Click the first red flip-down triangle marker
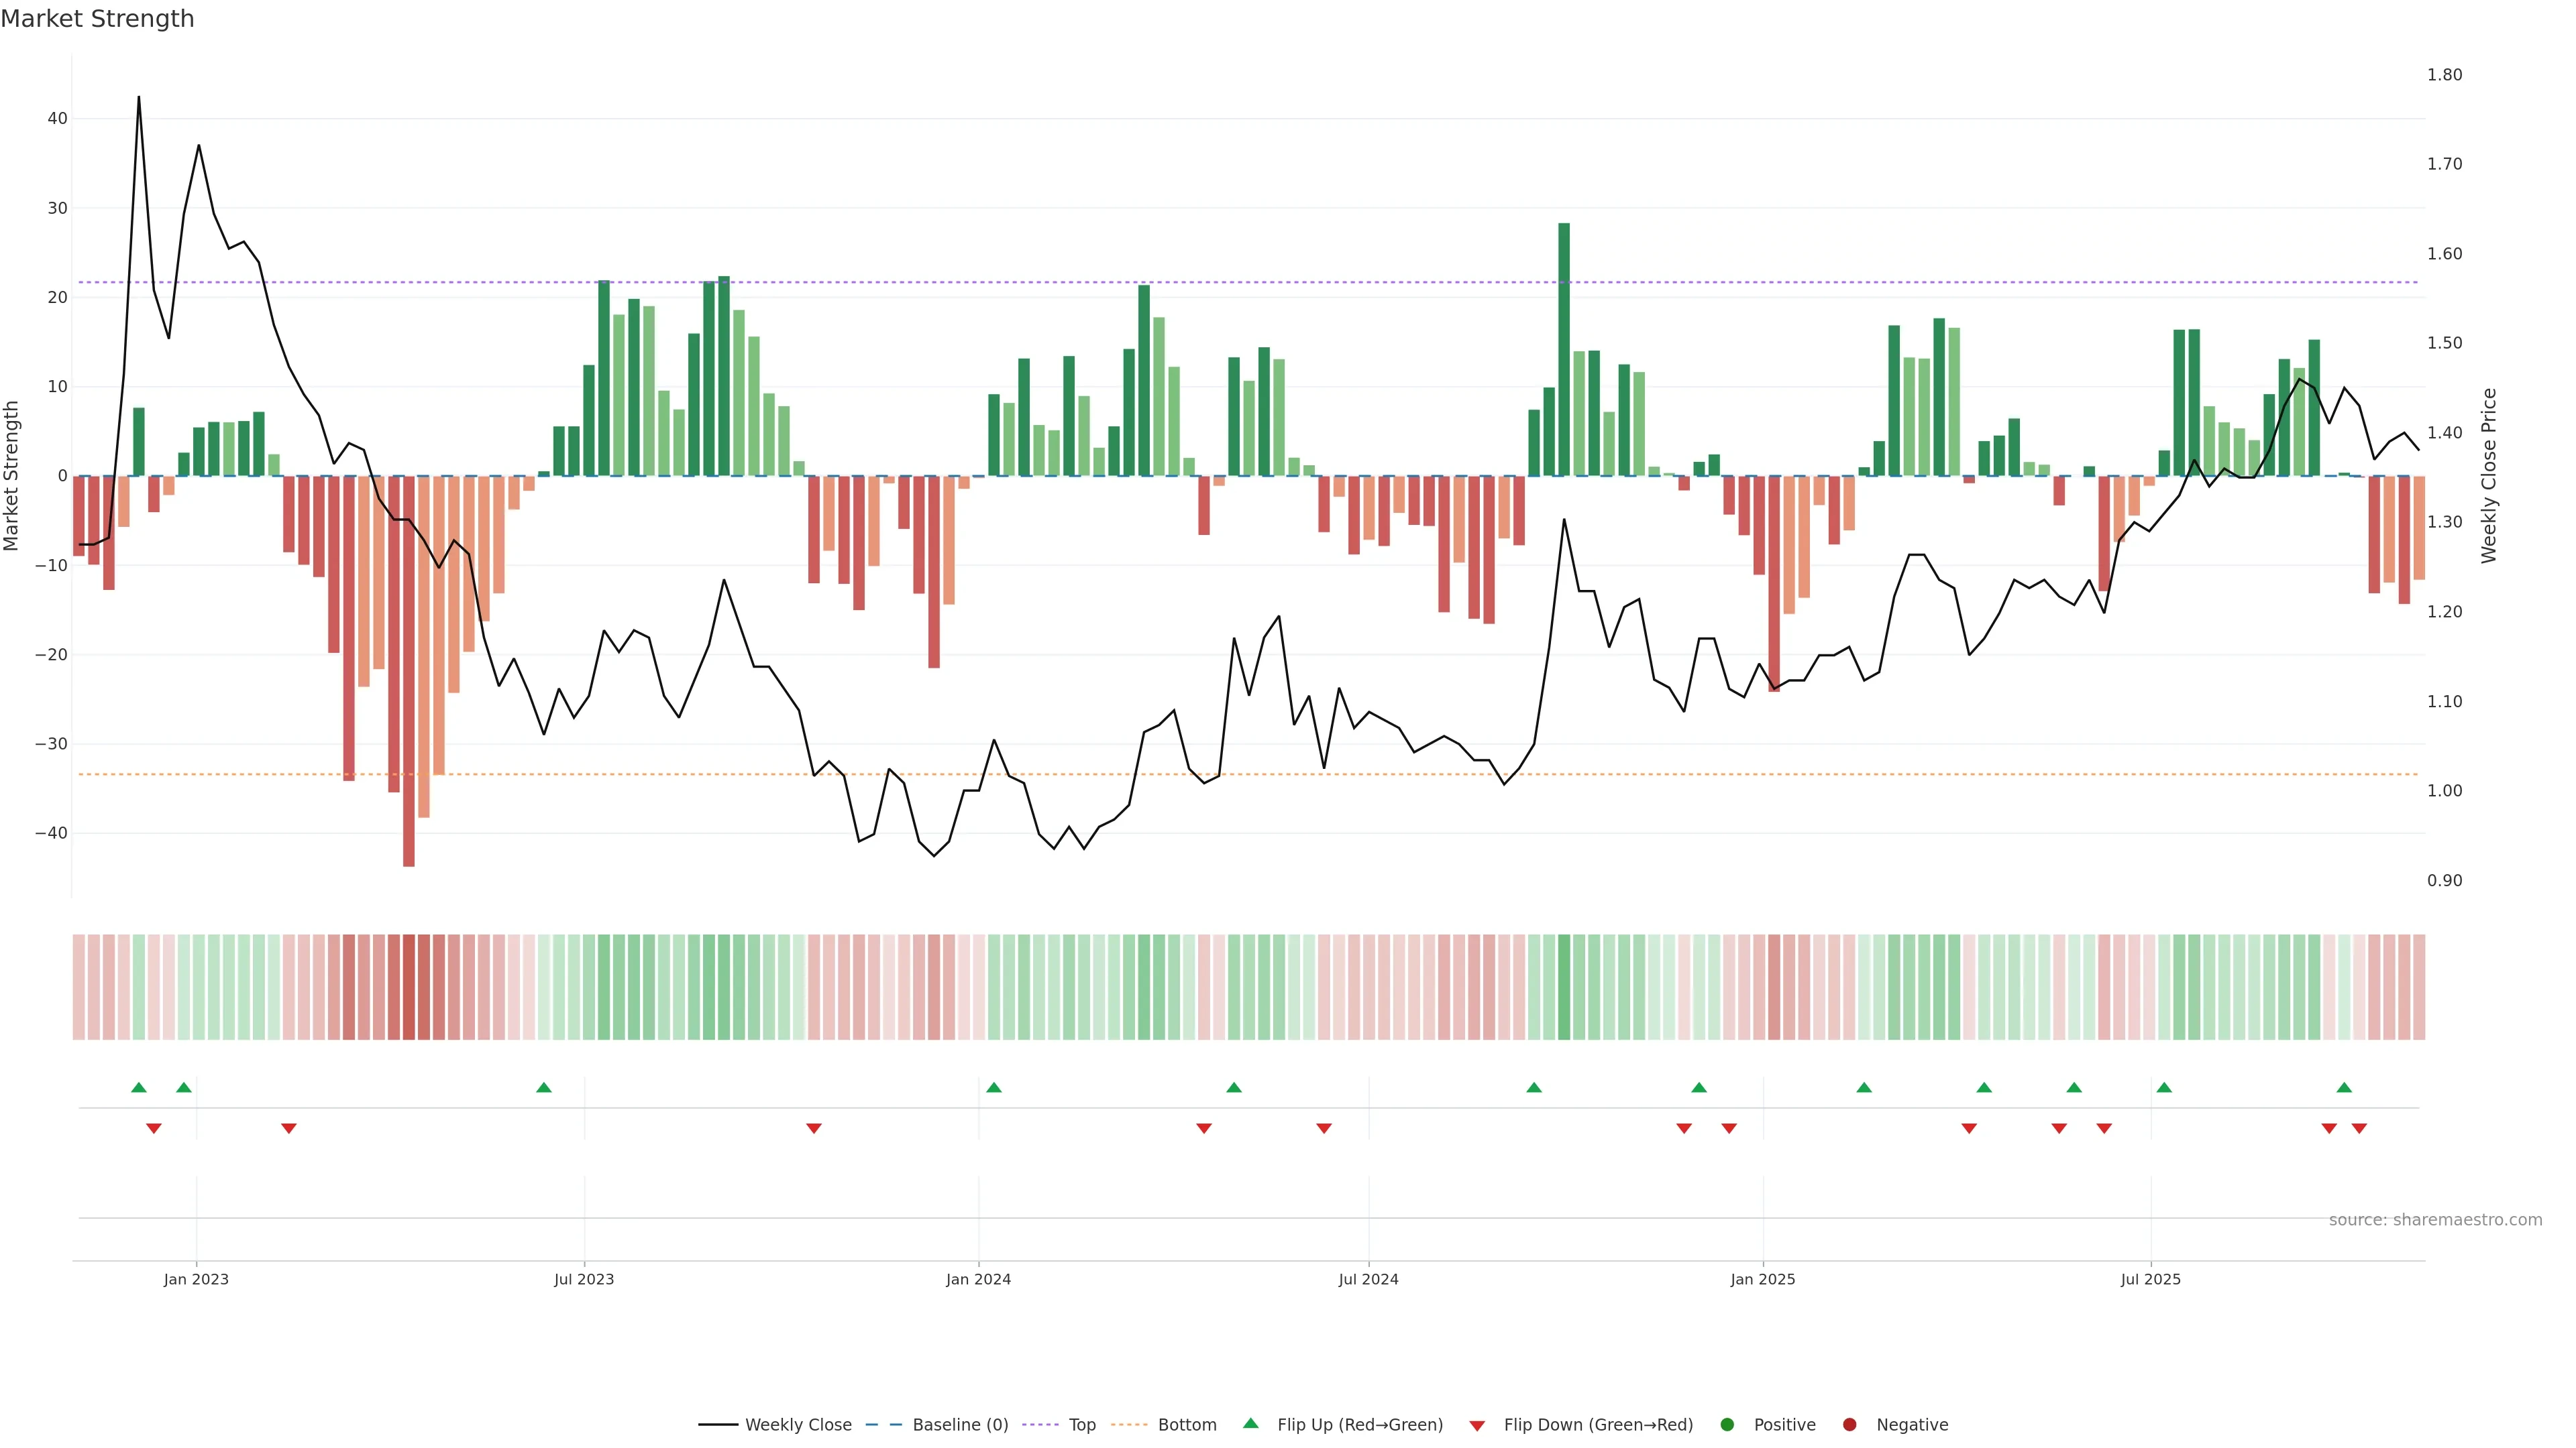Viewport: 2576px width, 1448px height. [154, 1128]
